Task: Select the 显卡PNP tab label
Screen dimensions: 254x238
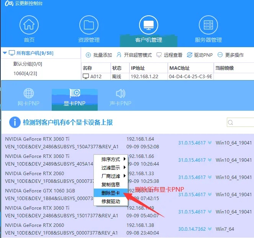Action: [x=75, y=103]
